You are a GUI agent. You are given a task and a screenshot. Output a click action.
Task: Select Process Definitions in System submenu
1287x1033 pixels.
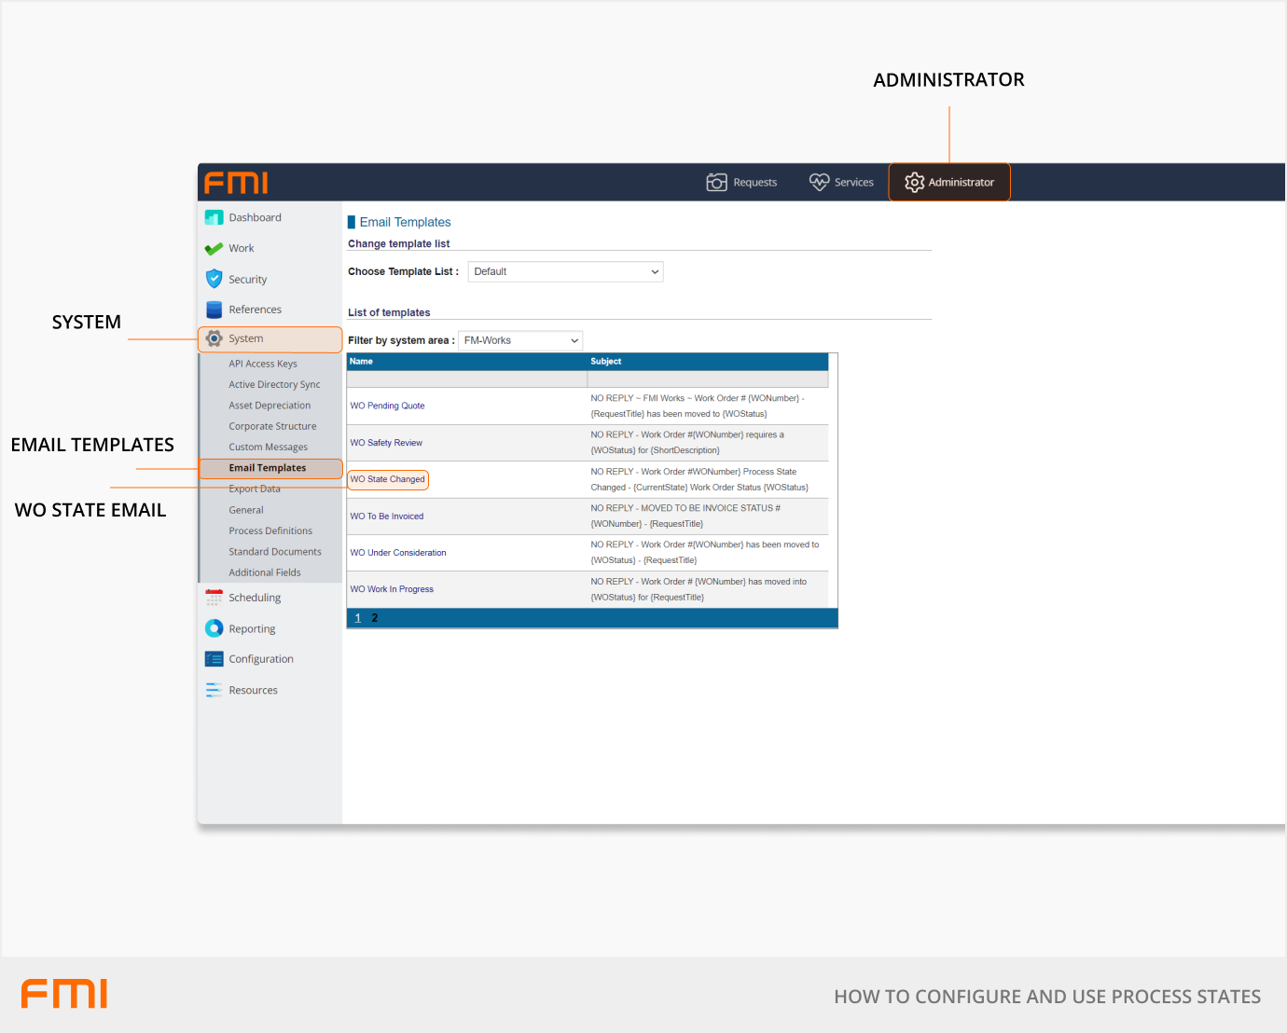[270, 530]
